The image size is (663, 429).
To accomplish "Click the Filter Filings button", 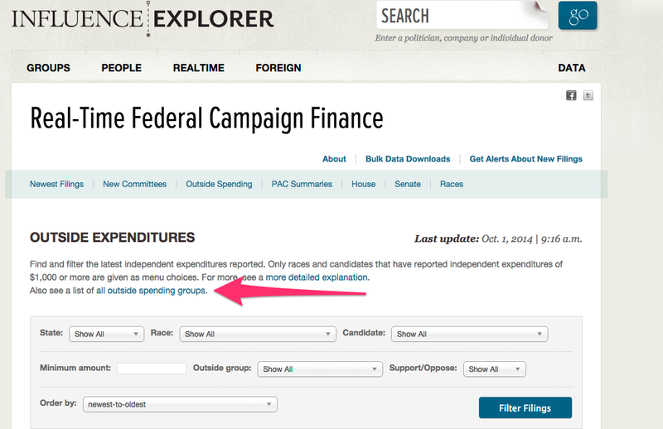I will pos(525,408).
